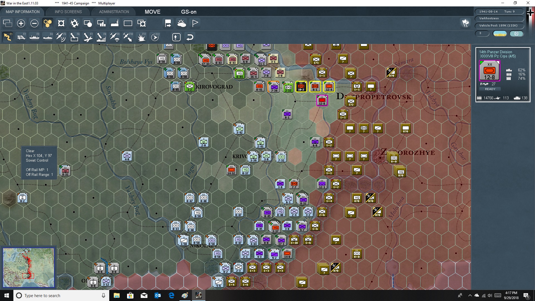Screen dimensions: 535x301
Task: Open the MAP INFORMATION tab
Action: [x=23, y=12]
